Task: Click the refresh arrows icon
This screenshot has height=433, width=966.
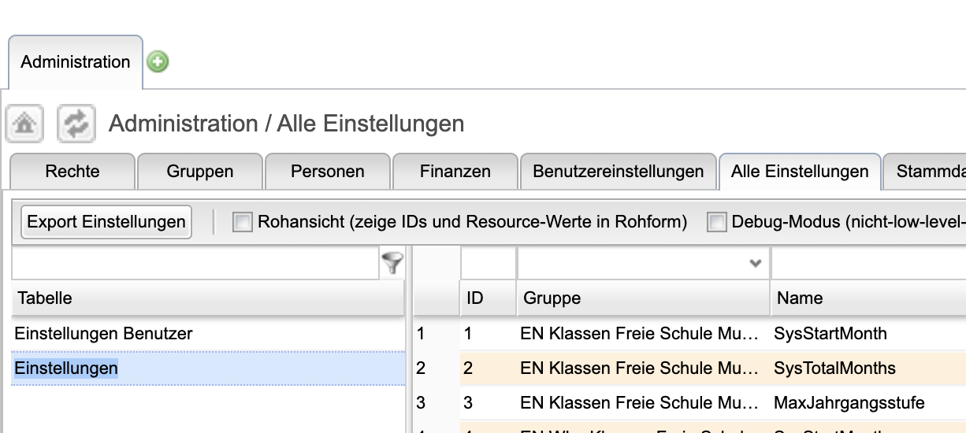Action: point(76,124)
